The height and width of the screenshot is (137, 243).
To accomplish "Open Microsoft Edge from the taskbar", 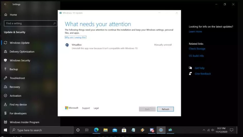I will click(x=96, y=130).
